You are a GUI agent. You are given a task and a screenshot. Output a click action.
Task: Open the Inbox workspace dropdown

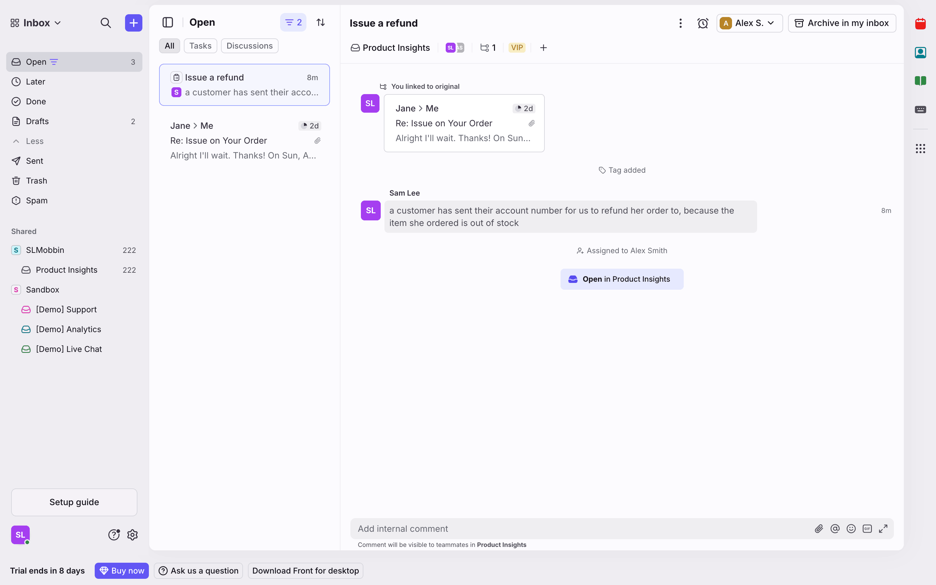[x=36, y=23]
